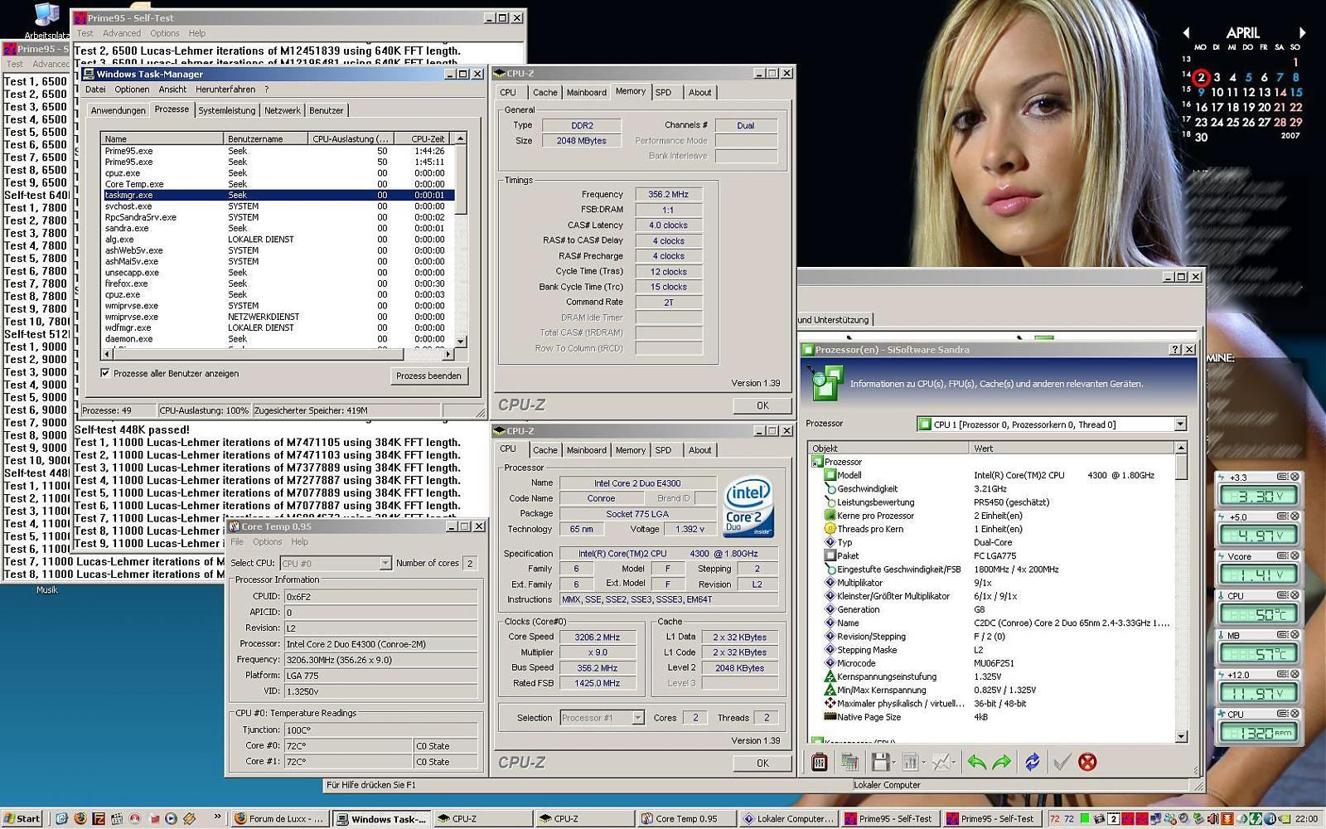1326x829 pixels.
Task: Close the Vcore sensor gadget
Action: [x=1295, y=555]
